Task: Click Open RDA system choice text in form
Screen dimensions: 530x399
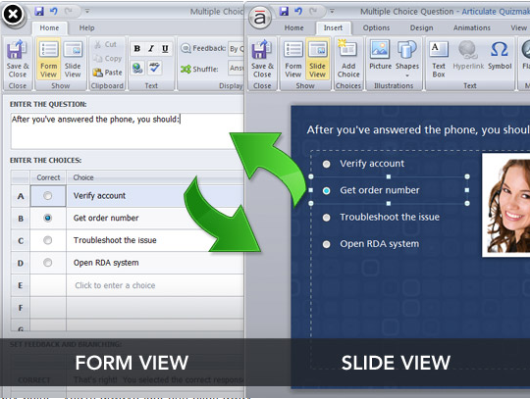Action: [x=106, y=263]
